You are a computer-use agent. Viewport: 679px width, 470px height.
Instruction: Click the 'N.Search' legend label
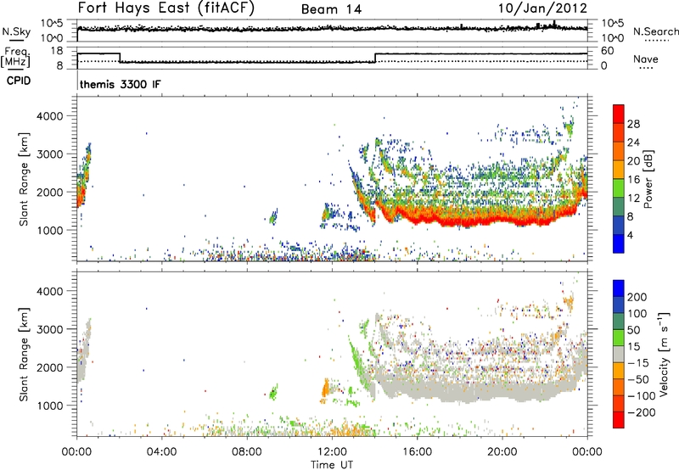[x=655, y=31]
